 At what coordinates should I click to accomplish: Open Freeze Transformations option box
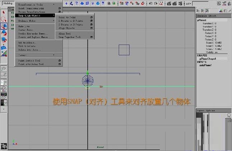(60, 12)
